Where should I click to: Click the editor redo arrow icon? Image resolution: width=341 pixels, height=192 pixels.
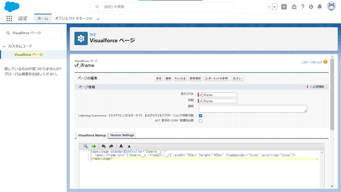(x=111, y=146)
